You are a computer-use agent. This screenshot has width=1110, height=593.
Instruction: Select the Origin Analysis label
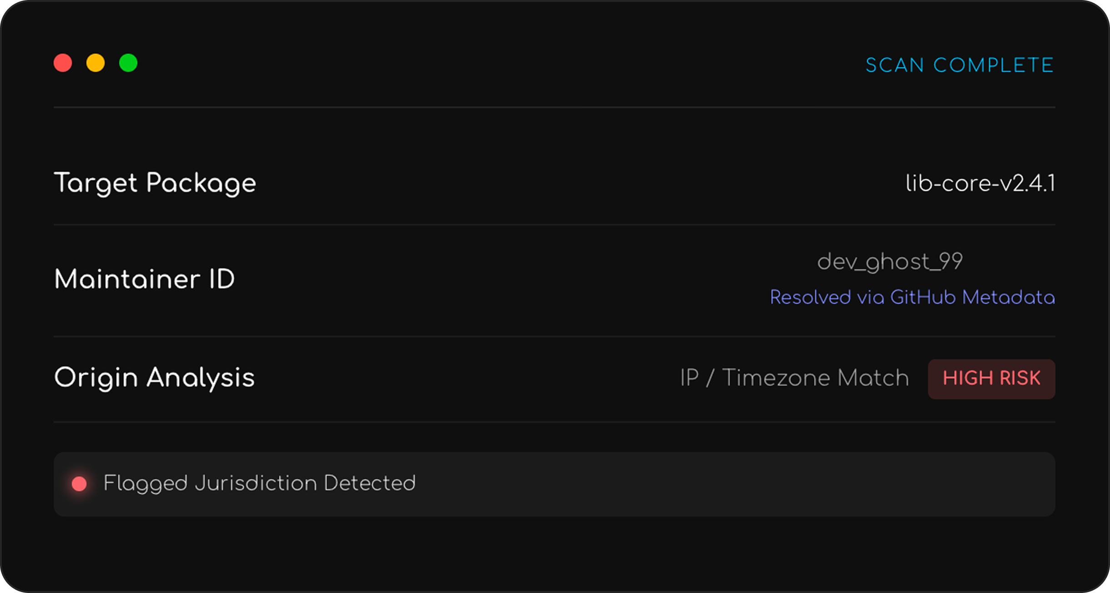pos(154,378)
